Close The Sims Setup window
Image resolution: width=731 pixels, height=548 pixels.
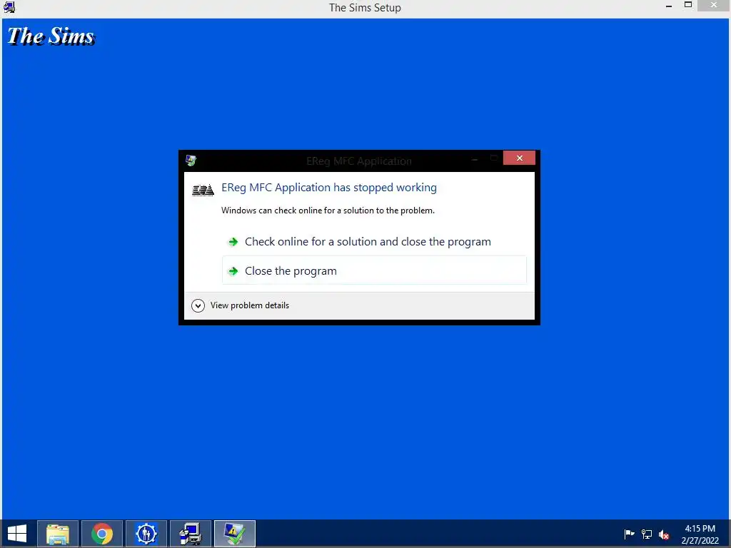(714, 5)
